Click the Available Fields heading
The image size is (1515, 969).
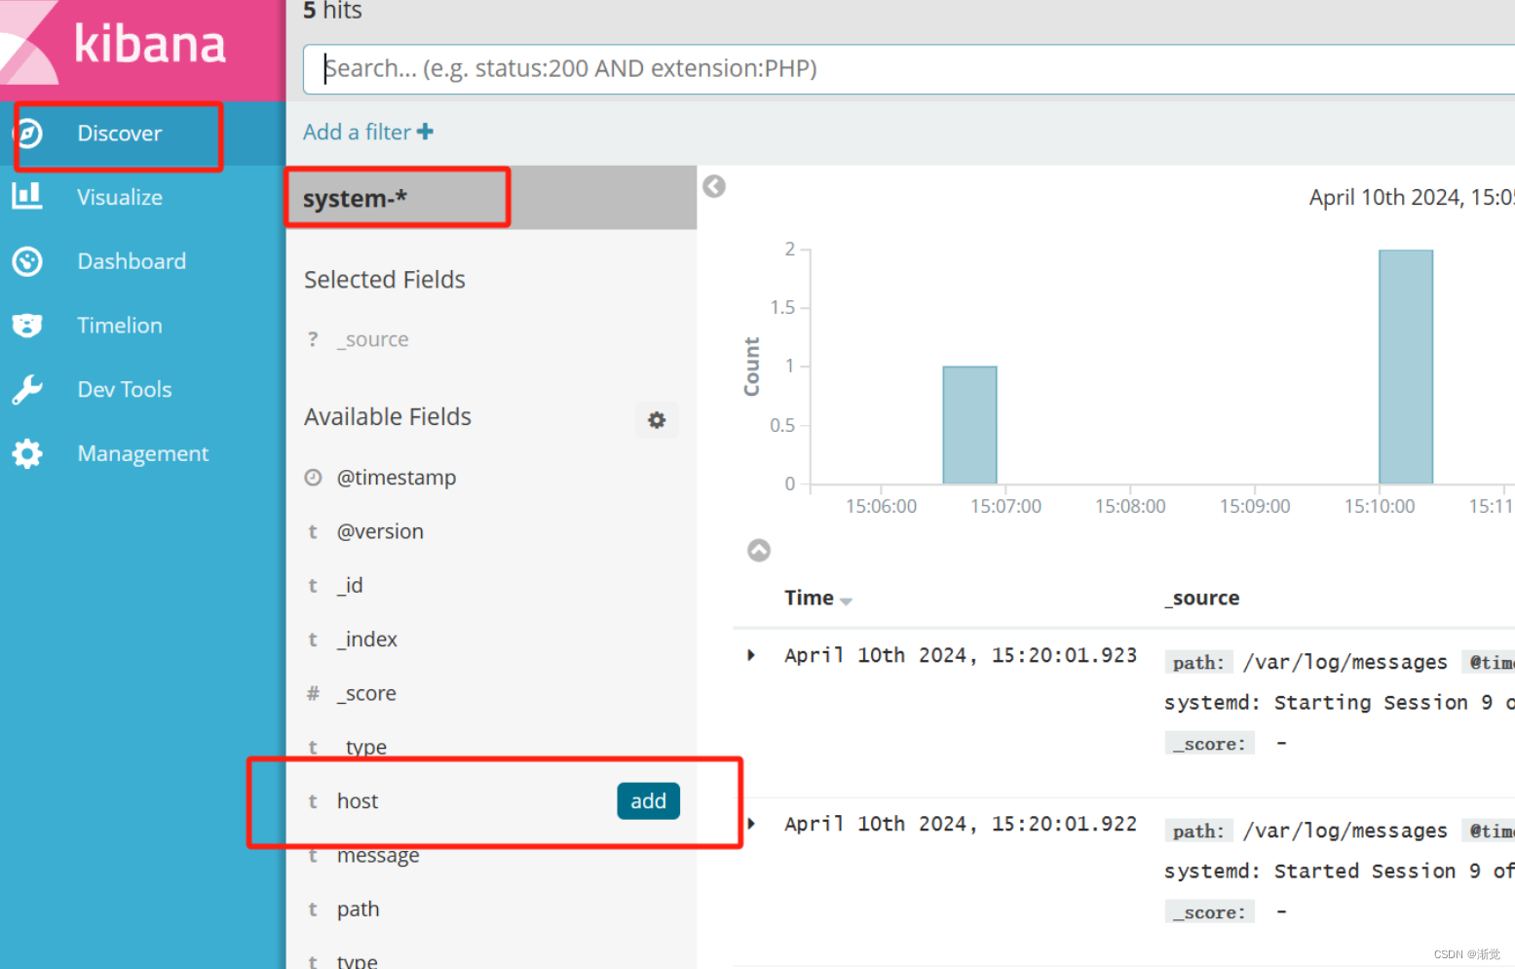(388, 417)
